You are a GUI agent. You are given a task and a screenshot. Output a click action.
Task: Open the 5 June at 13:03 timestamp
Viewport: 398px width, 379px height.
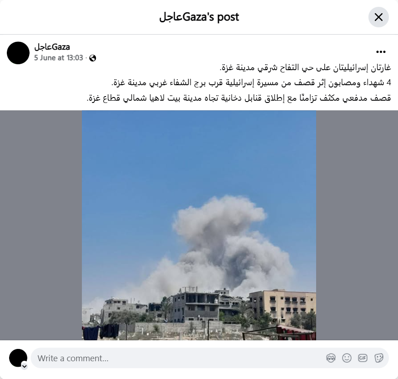point(59,58)
